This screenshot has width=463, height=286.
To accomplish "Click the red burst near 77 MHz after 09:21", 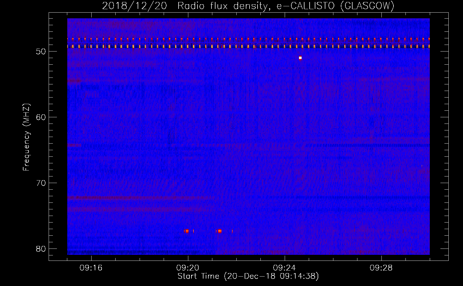I will (x=219, y=231).
